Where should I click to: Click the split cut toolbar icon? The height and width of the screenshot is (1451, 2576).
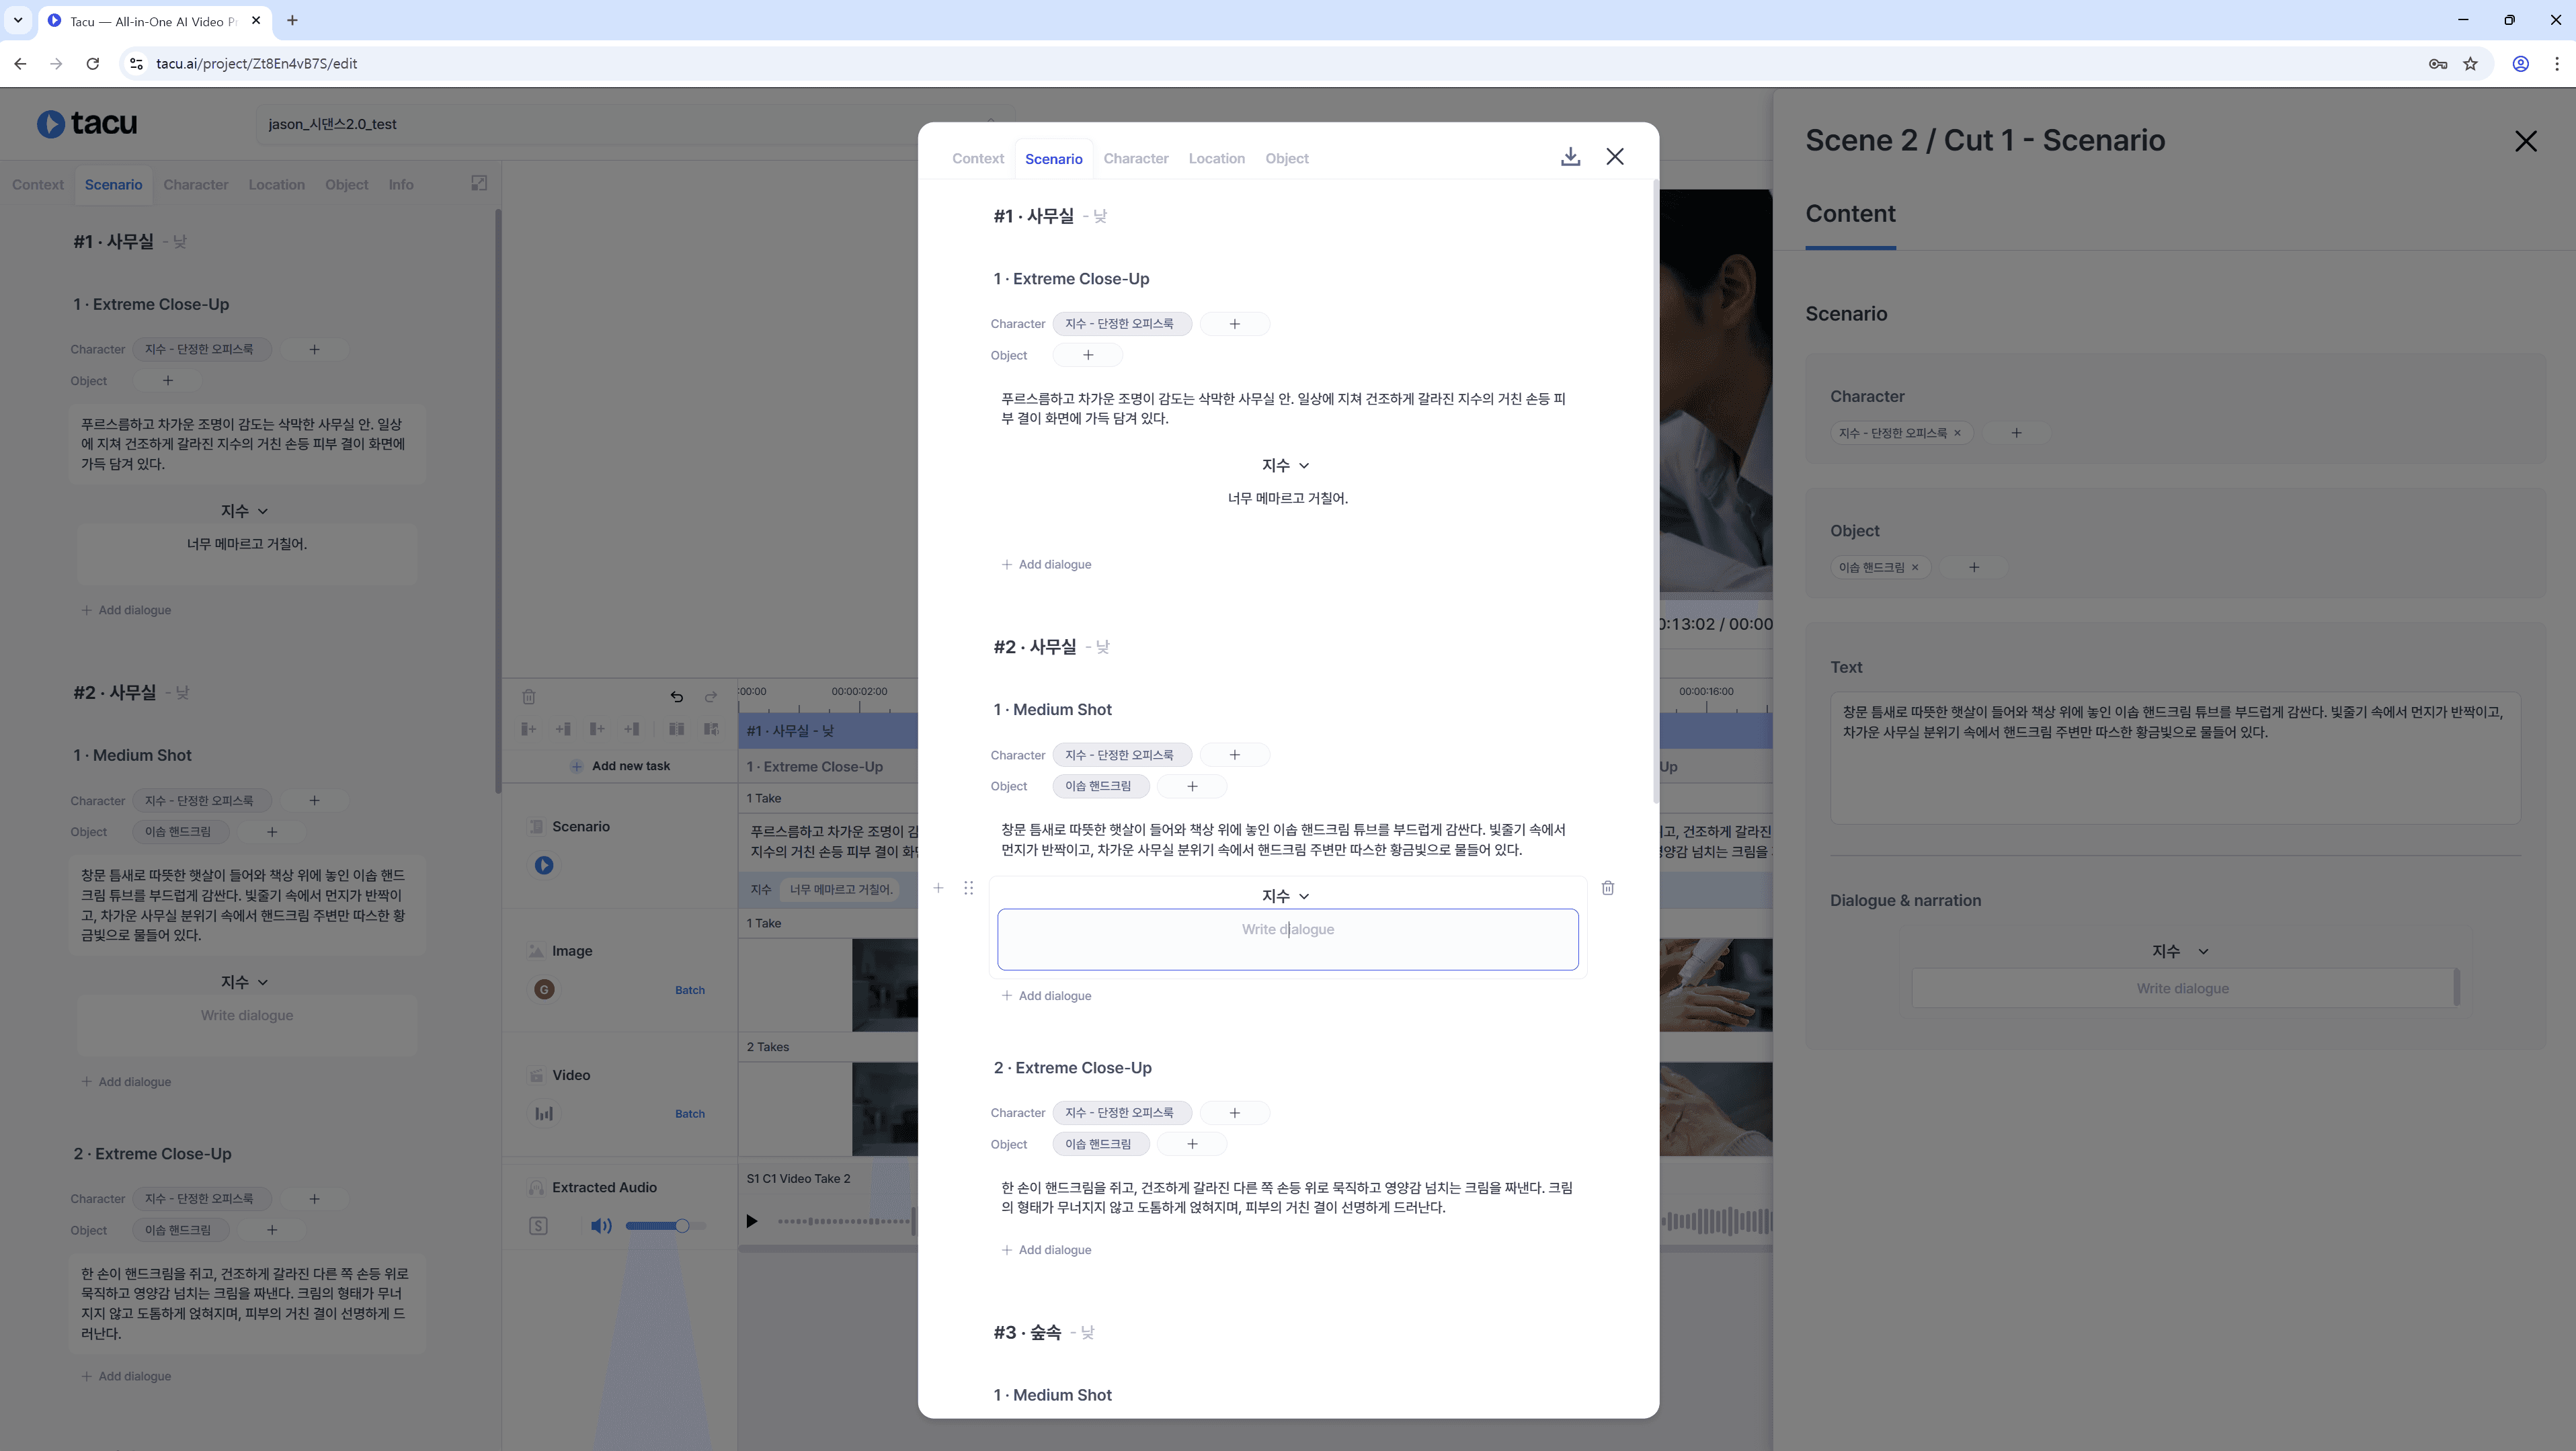click(x=677, y=729)
